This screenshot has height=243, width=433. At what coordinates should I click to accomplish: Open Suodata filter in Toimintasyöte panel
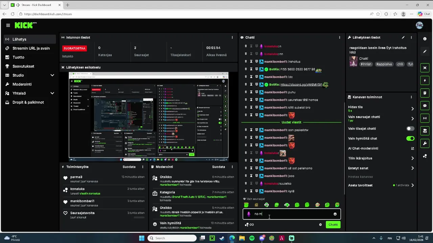pyautogui.click(x=129, y=167)
